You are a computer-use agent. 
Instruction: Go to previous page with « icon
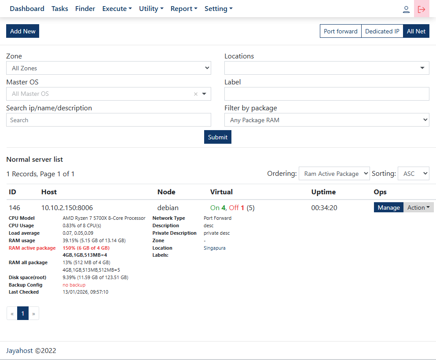[x=12, y=313]
